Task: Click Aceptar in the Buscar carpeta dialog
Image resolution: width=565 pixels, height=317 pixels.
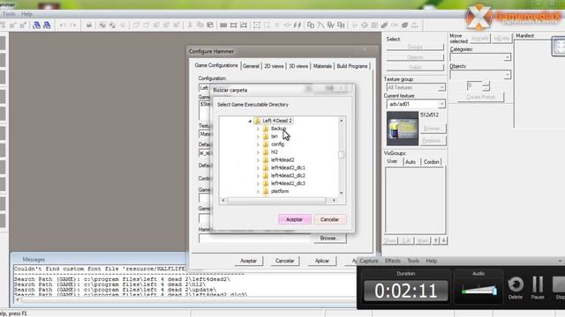Action: pyautogui.click(x=294, y=219)
